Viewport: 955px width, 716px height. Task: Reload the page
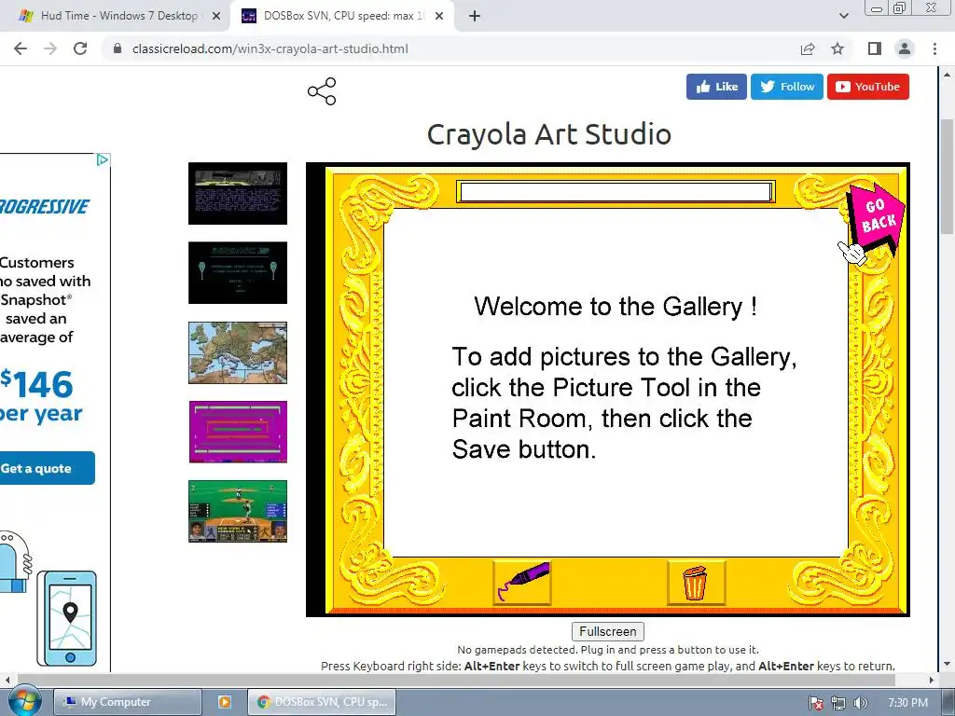click(80, 48)
